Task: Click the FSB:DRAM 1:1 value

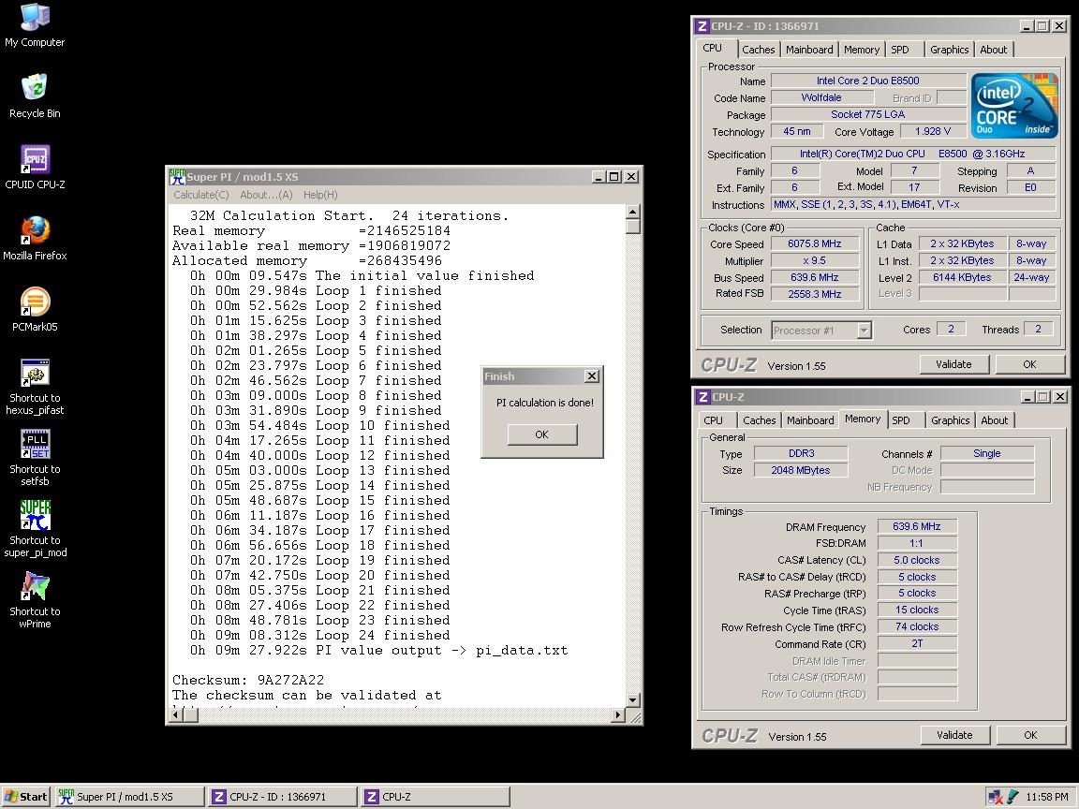Action: tap(917, 543)
